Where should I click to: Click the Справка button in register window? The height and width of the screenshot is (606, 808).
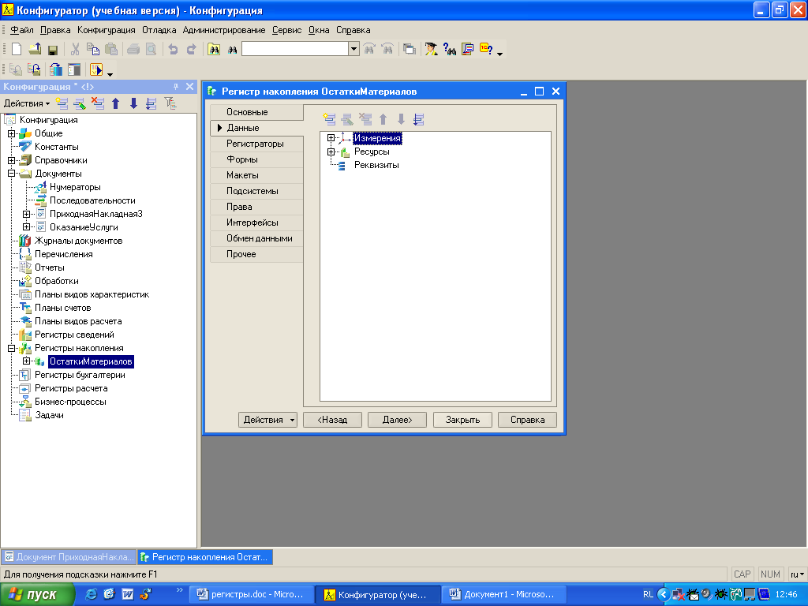click(x=527, y=420)
